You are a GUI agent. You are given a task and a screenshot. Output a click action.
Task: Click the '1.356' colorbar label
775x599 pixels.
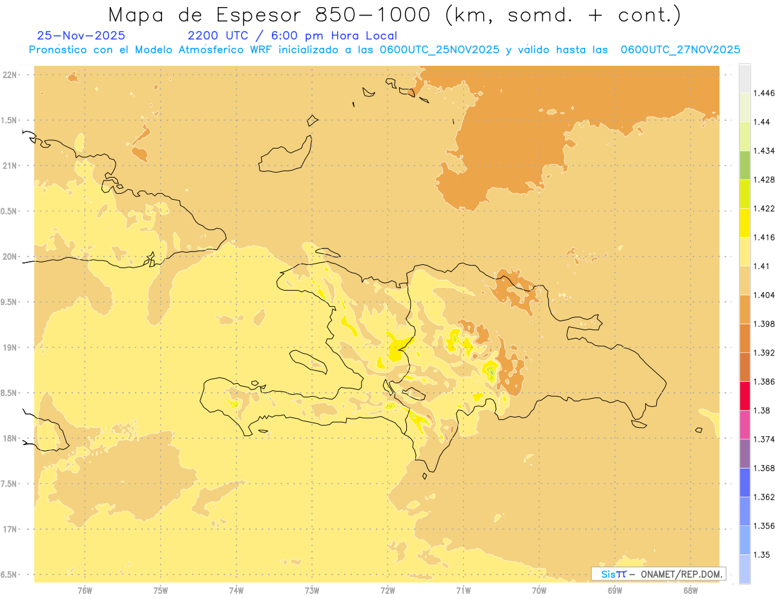tap(763, 526)
